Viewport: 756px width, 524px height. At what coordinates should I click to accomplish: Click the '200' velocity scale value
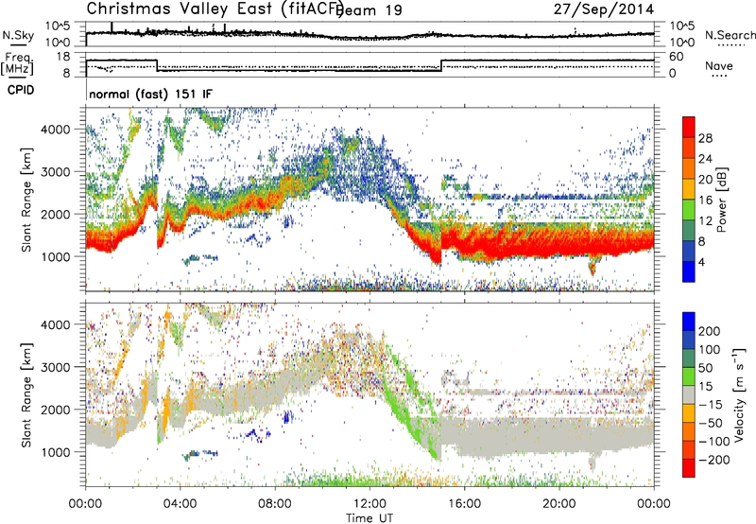point(710,331)
